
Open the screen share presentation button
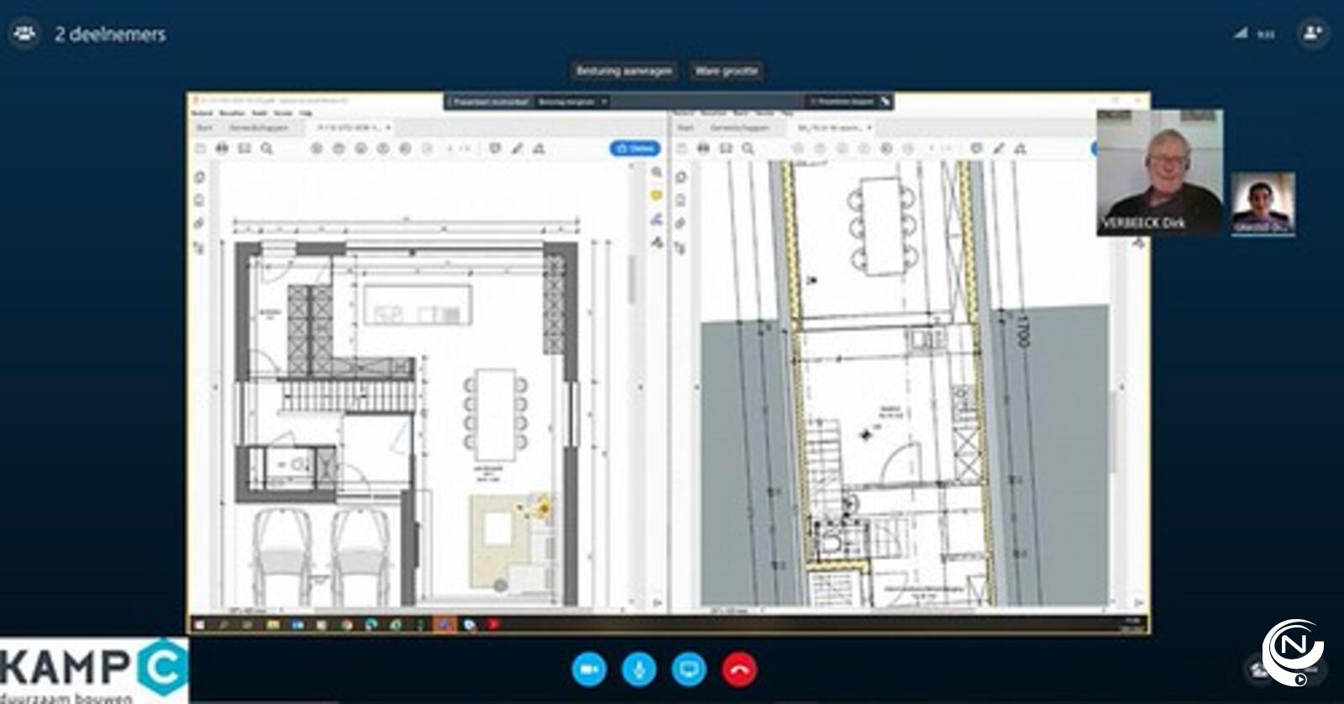pyautogui.click(x=689, y=670)
